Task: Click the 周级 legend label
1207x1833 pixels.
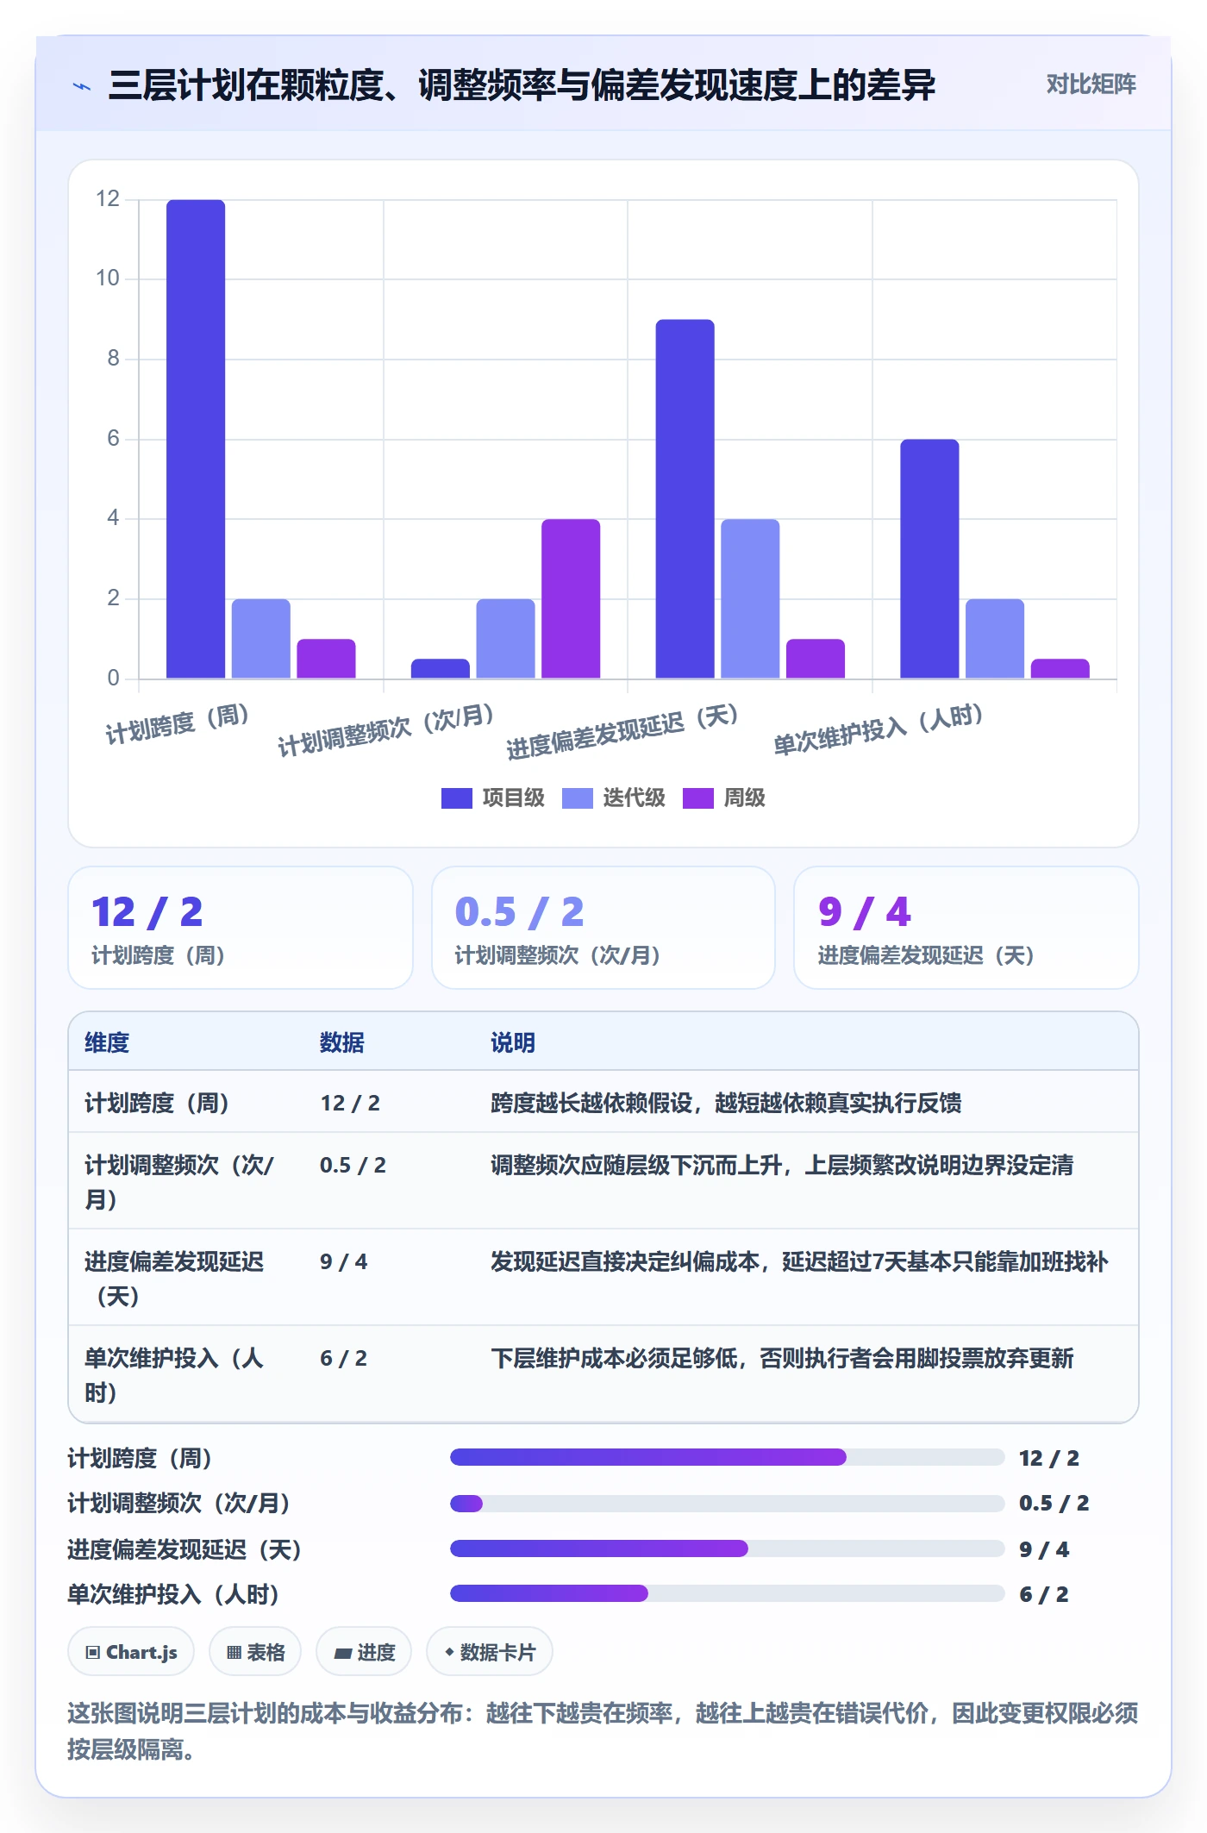Action: coord(744,798)
